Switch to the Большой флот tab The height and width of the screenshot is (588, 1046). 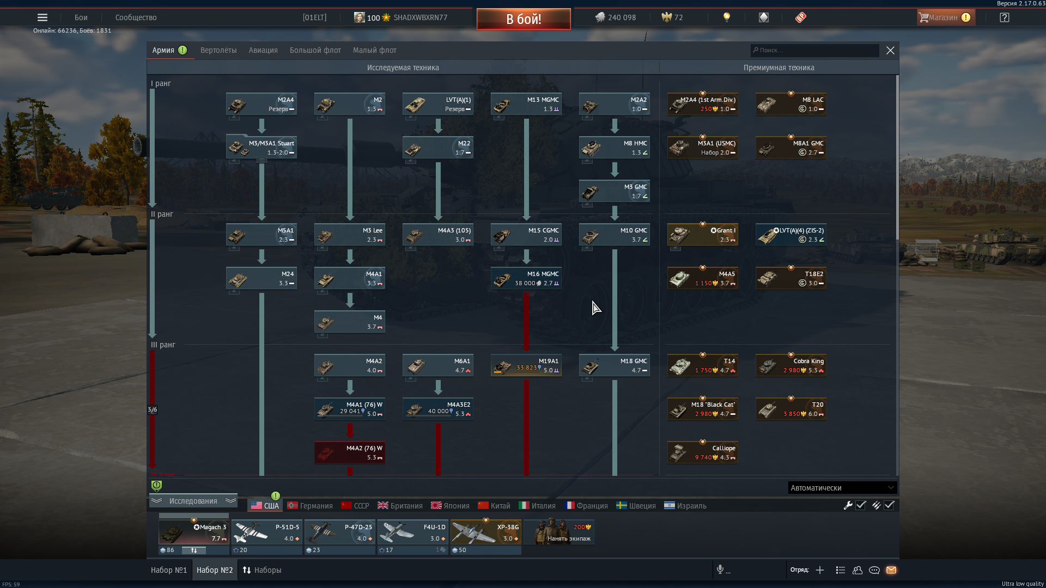315,50
